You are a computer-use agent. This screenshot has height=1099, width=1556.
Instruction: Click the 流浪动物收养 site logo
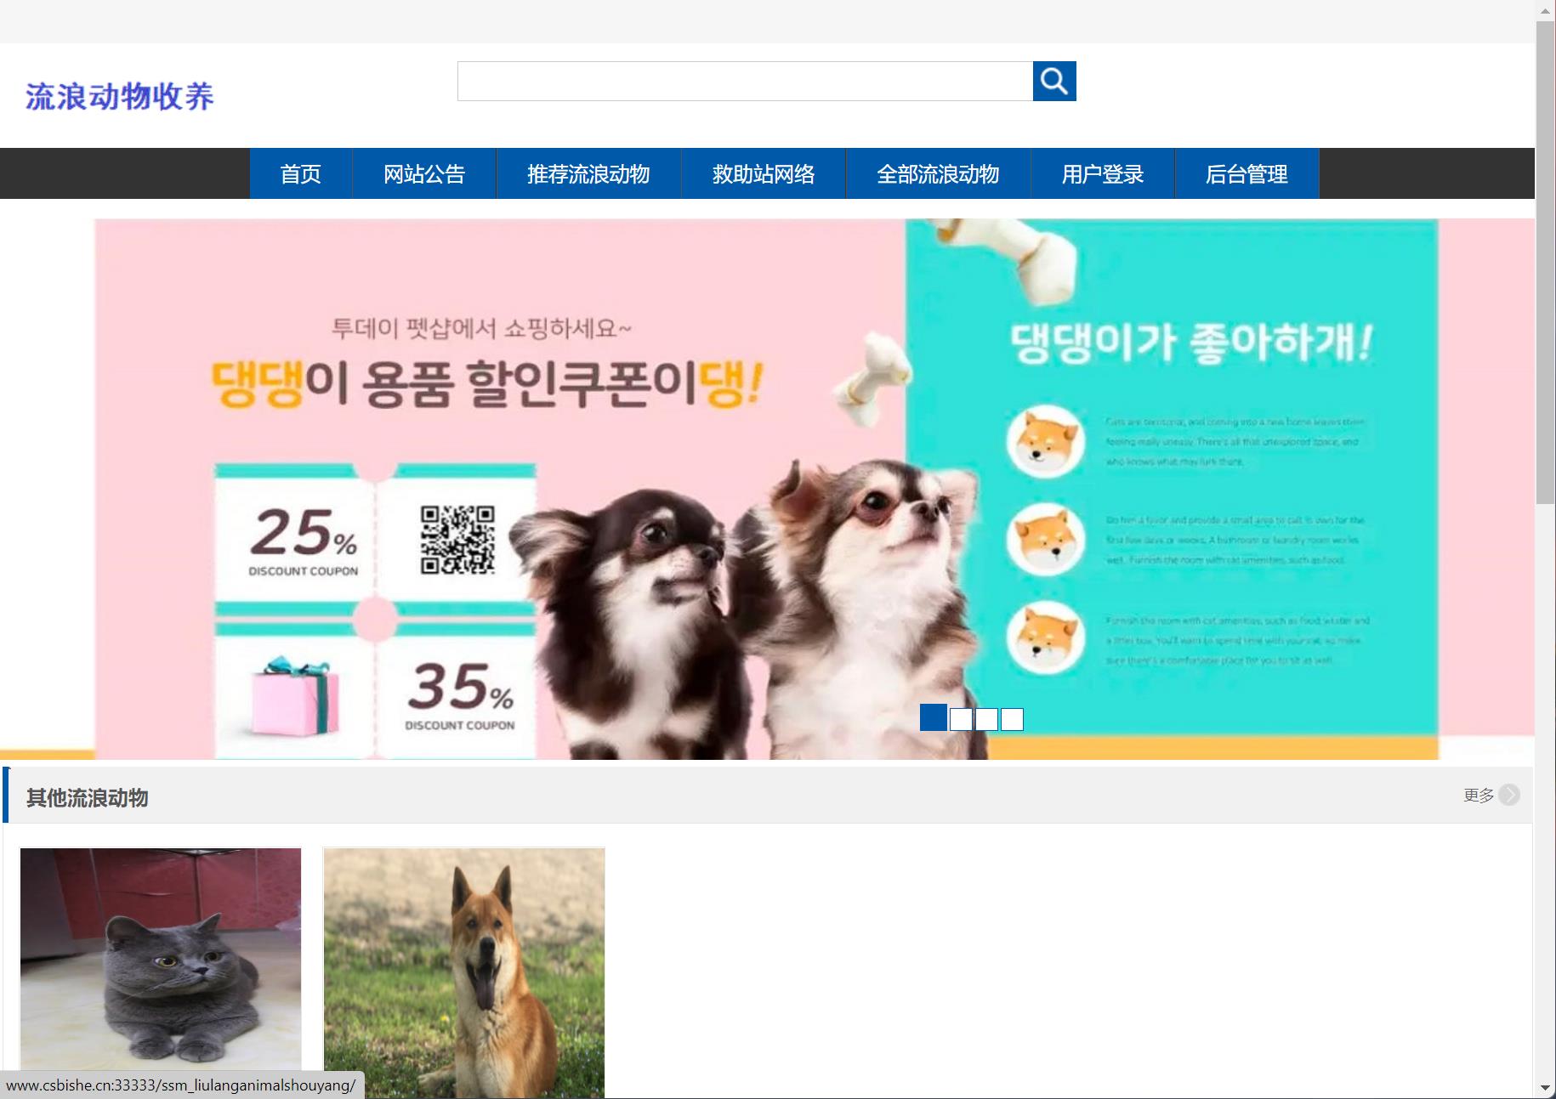click(119, 95)
